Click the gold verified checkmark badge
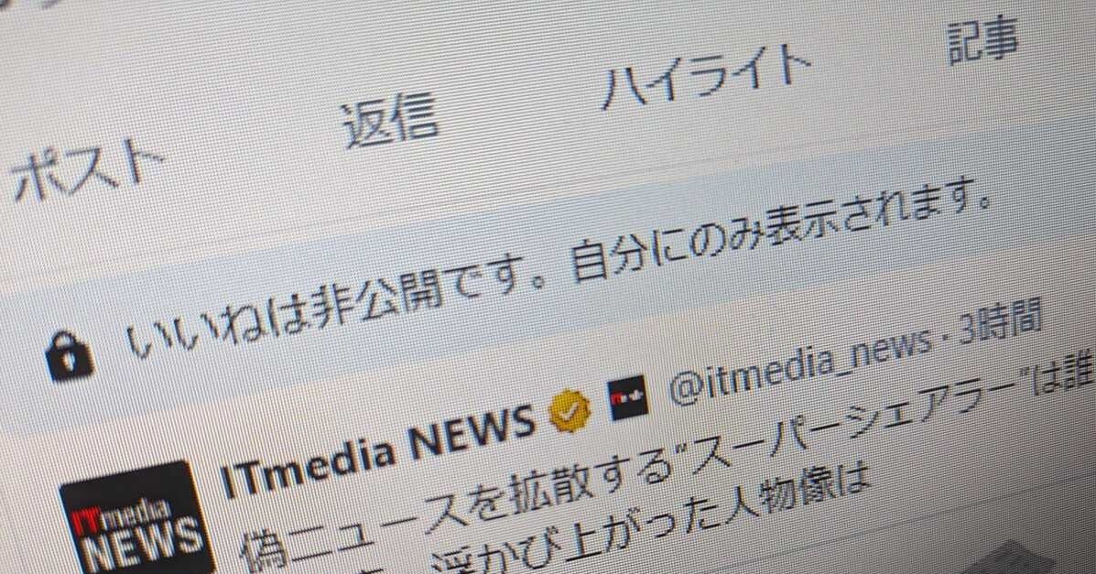The height and width of the screenshot is (574, 1096). click(x=570, y=412)
